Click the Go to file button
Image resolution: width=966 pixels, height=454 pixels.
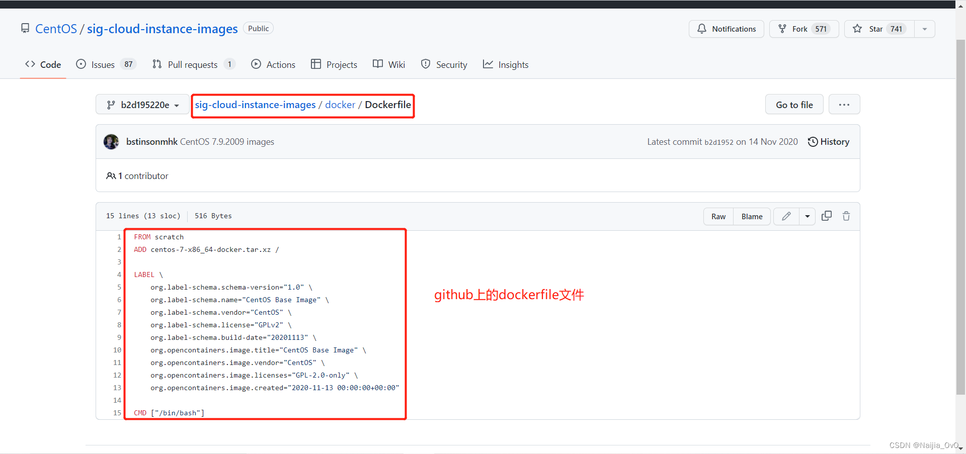click(x=794, y=105)
